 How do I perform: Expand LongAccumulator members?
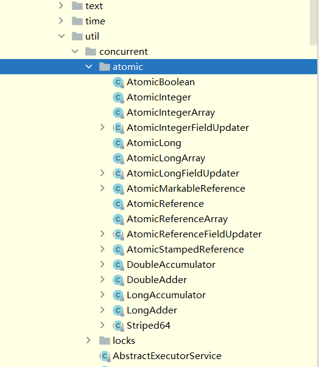(x=102, y=295)
